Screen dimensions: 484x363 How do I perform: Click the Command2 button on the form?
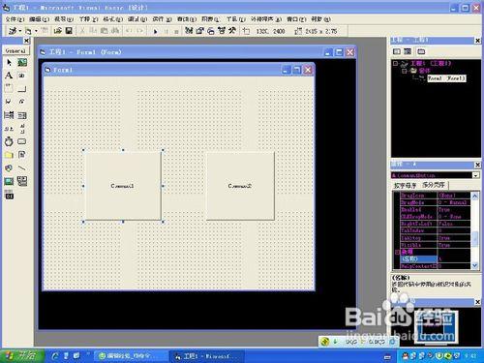240,186
